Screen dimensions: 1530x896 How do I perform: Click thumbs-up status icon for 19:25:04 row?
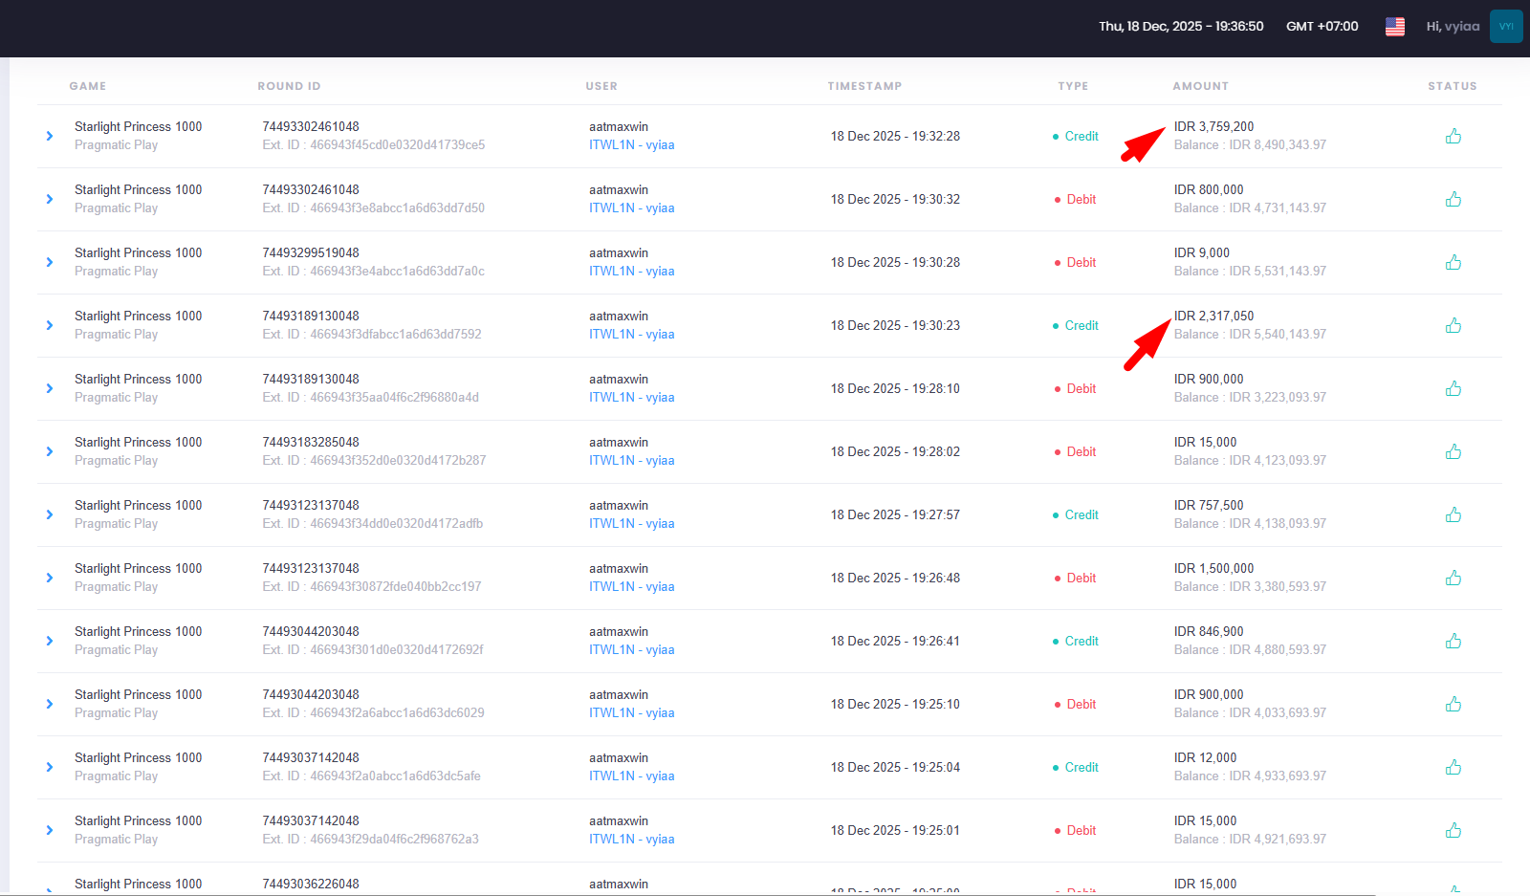point(1453,767)
